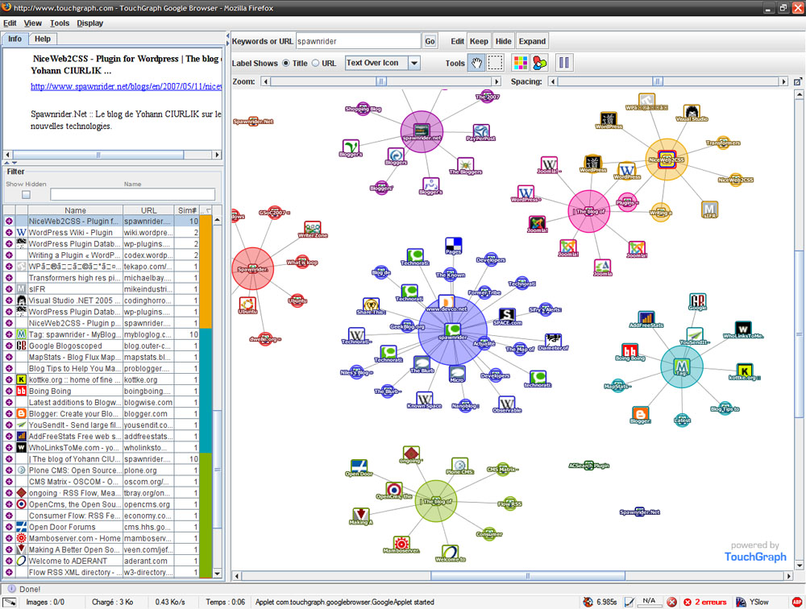The width and height of the screenshot is (806, 609).
Task: Click the large blue spawnrider hub node
Action: [x=453, y=330]
